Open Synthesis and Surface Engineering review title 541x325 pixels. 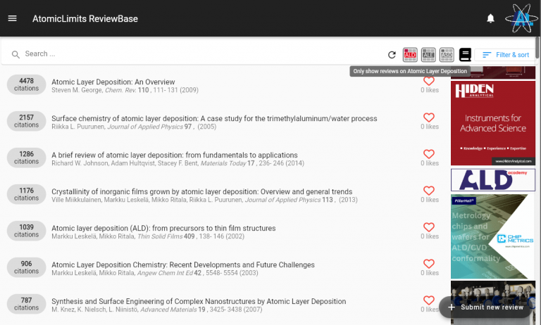pyautogui.click(x=199, y=301)
